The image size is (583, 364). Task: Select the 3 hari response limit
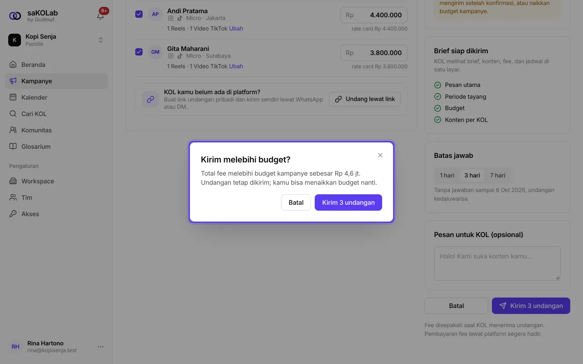pyautogui.click(x=472, y=175)
